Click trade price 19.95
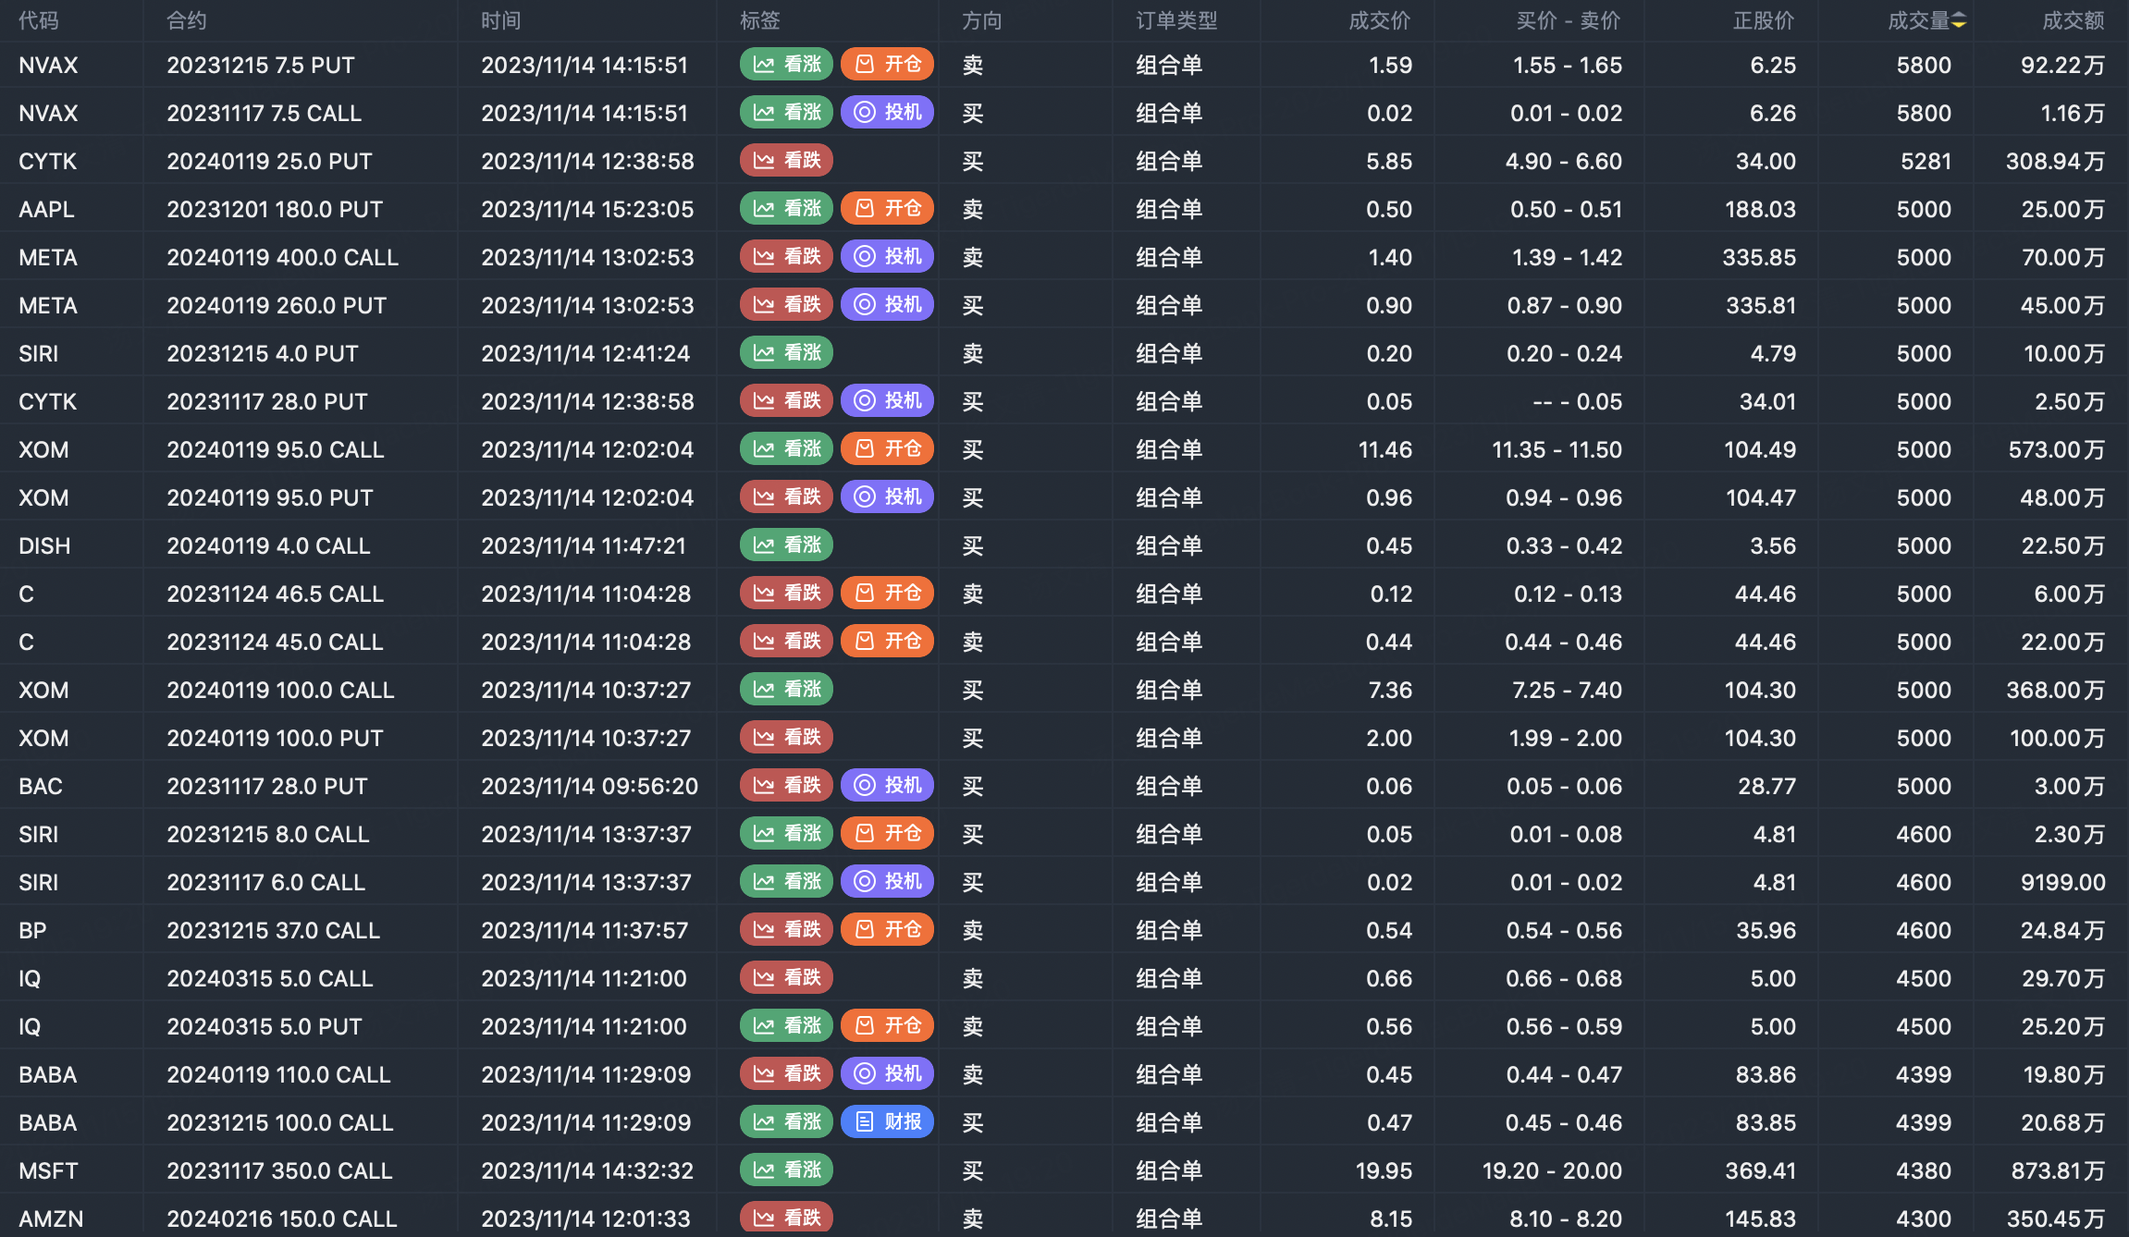The image size is (2129, 1237). coord(1384,1170)
